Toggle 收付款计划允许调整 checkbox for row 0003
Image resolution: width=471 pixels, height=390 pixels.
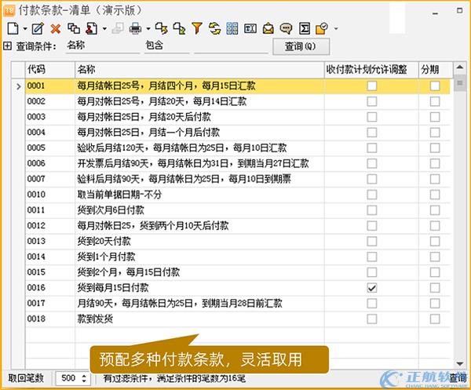372,117
